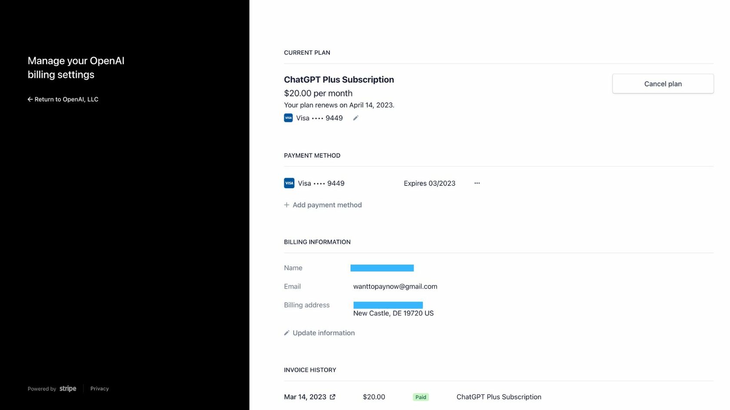Click the Visa logo under Payment Method
The image size is (730, 410).
click(289, 183)
